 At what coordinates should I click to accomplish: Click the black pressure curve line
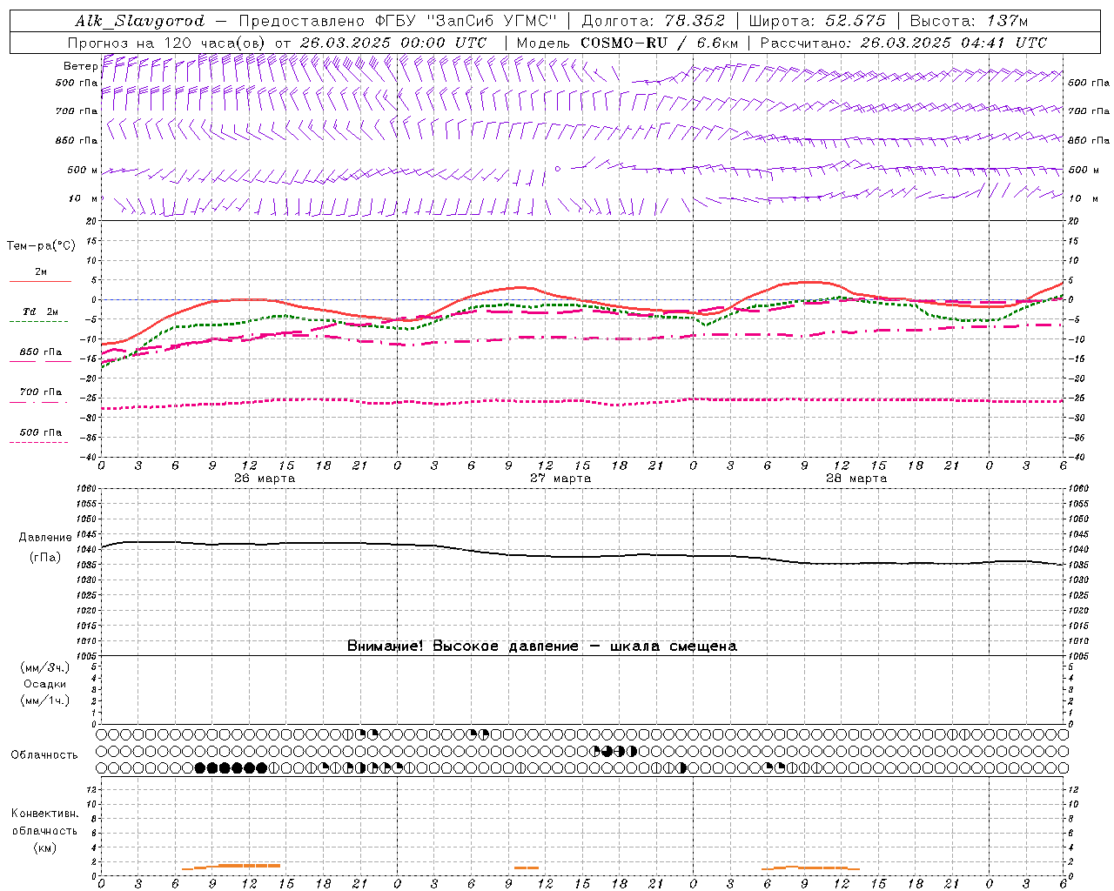tap(582, 556)
